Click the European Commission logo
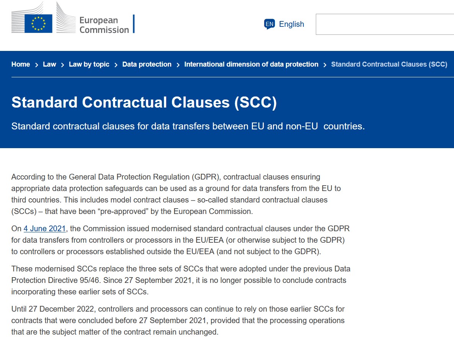 tap(73, 18)
